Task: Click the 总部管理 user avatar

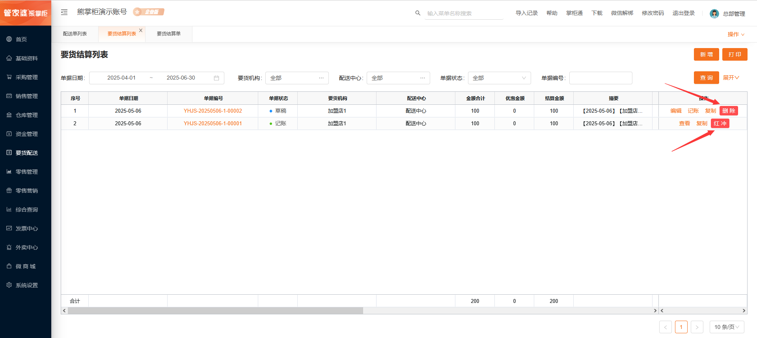Action: point(714,14)
